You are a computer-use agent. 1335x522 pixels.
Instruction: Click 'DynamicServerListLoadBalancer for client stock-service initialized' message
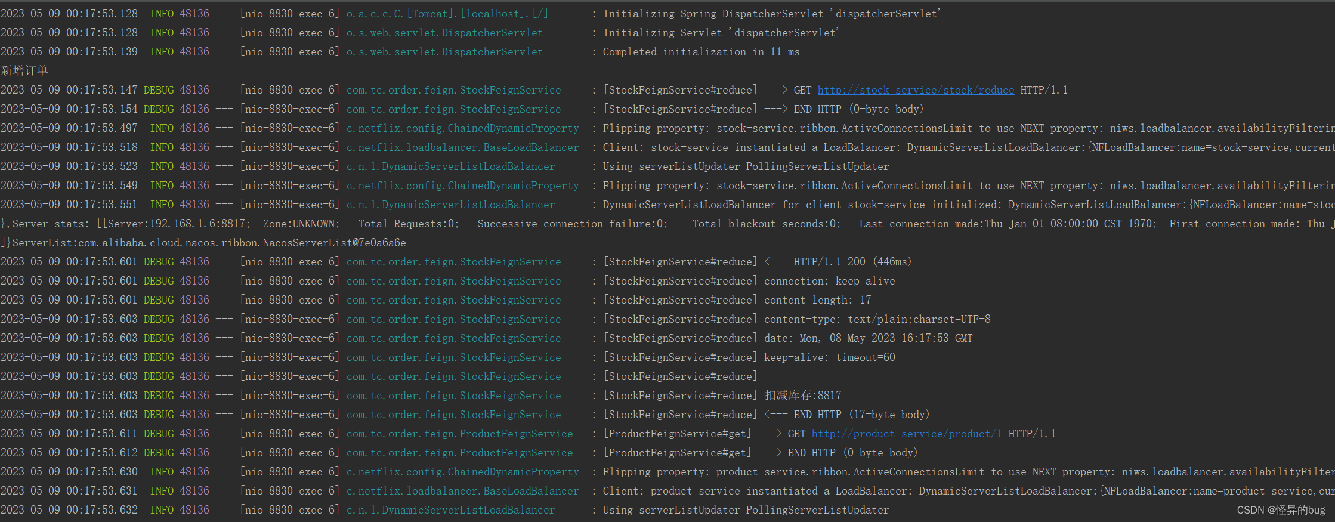click(x=969, y=205)
